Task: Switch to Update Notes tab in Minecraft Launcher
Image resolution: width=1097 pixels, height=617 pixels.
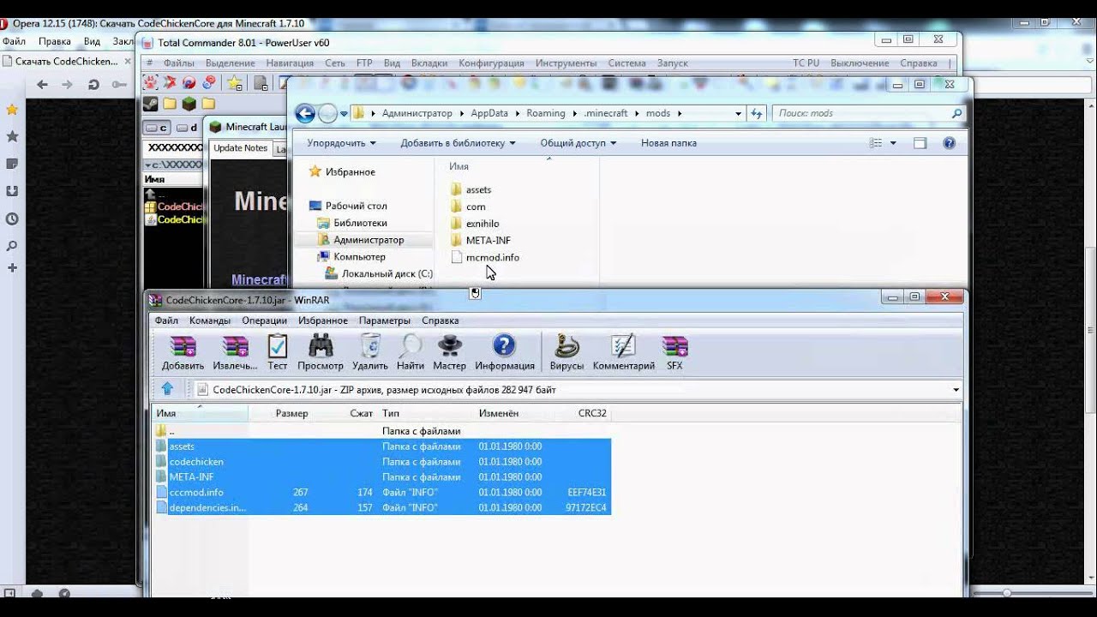Action: [x=240, y=148]
